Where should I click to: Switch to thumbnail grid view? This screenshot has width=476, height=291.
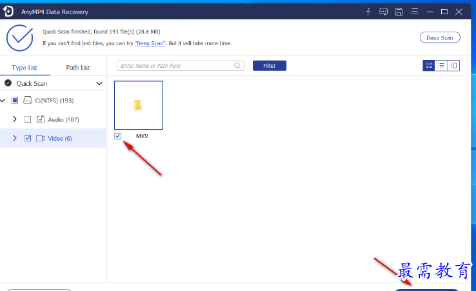tap(429, 66)
